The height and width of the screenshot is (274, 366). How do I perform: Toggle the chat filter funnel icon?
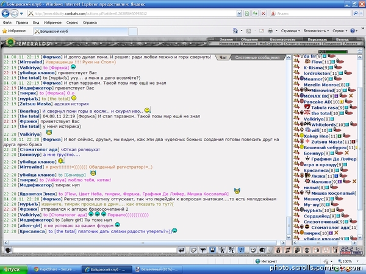203,250
